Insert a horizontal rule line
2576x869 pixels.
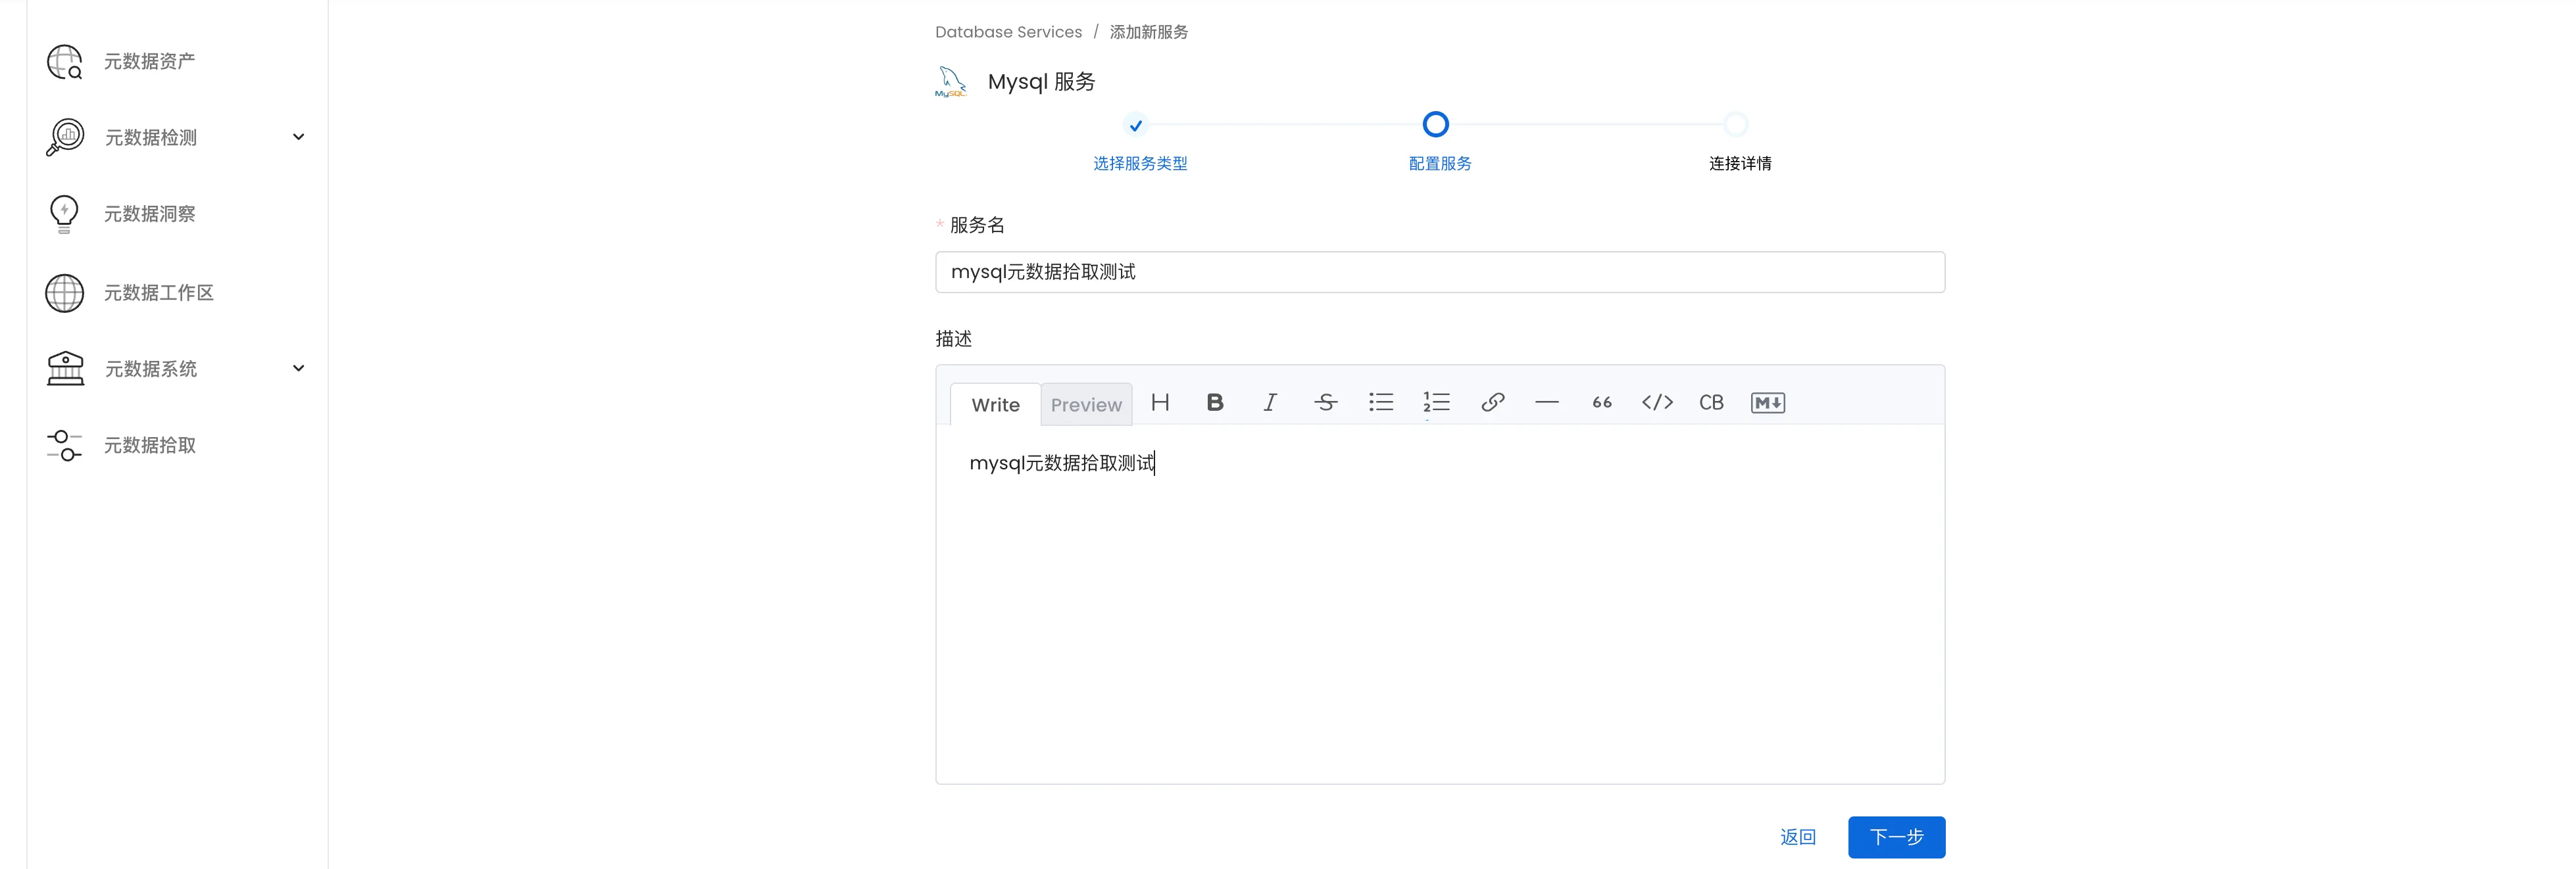tap(1547, 402)
